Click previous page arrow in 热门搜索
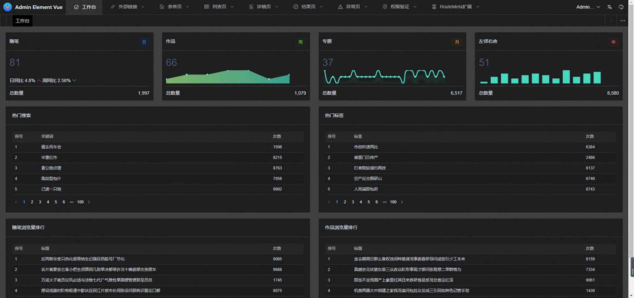The width and height of the screenshot is (634, 298). (x=16, y=202)
